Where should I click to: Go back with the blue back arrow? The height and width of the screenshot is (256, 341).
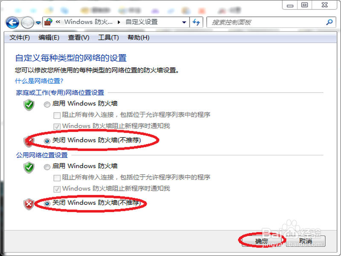point(12,23)
